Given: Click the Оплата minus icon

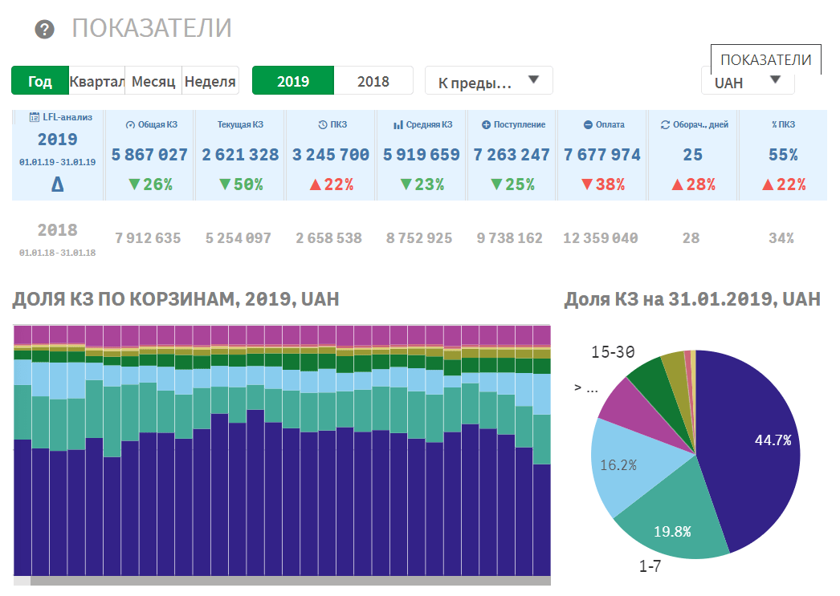Looking at the screenshot, I should click(588, 125).
